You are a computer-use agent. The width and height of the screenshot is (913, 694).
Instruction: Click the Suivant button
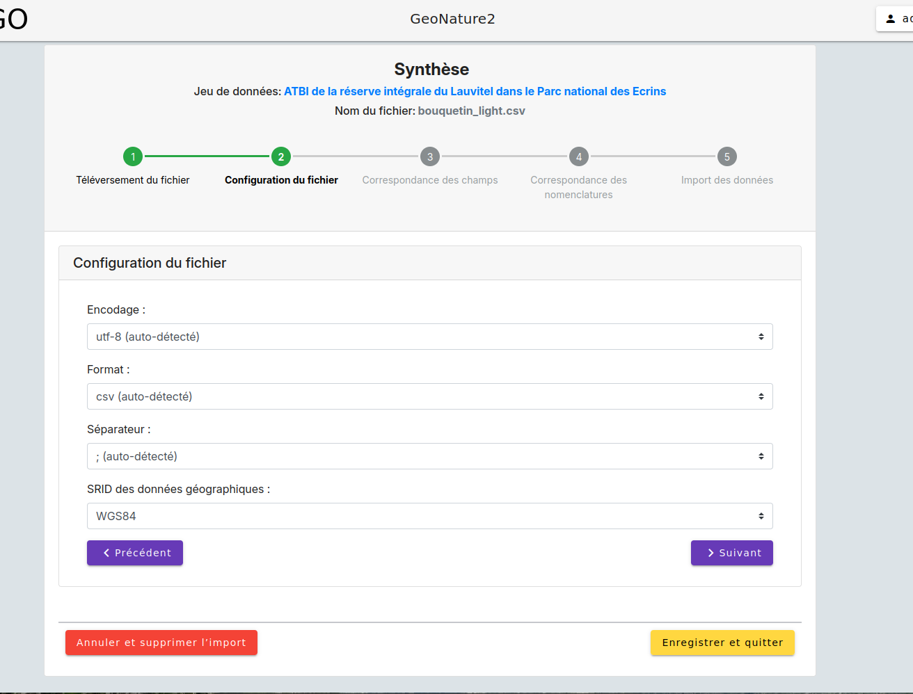tap(732, 553)
